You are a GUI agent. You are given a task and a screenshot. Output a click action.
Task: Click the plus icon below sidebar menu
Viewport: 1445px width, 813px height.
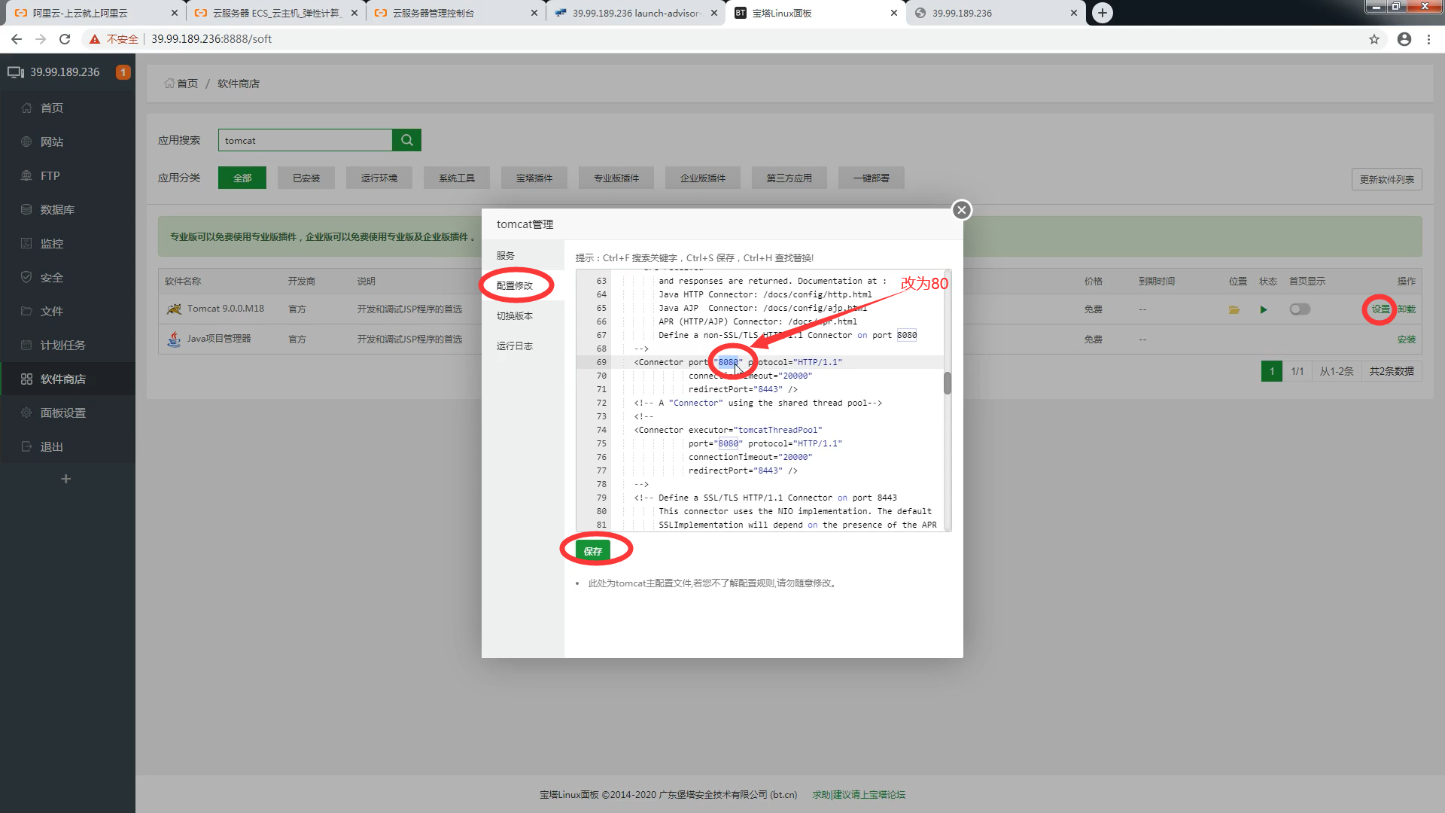(66, 479)
